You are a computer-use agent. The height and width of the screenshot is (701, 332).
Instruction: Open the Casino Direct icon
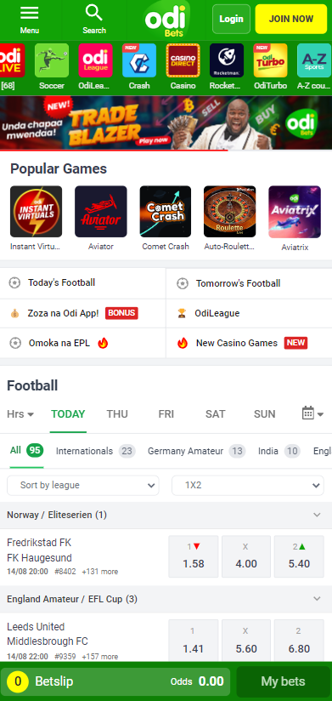pos(183,60)
